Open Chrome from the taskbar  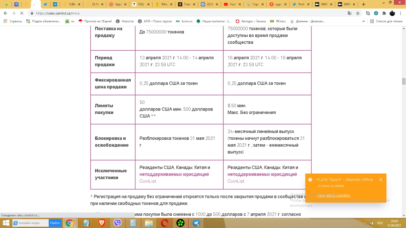[x=69, y=223]
